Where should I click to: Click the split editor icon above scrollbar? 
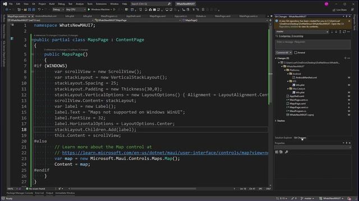click(x=270, y=20)
